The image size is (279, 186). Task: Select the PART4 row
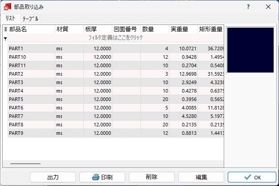coord(116,91)
